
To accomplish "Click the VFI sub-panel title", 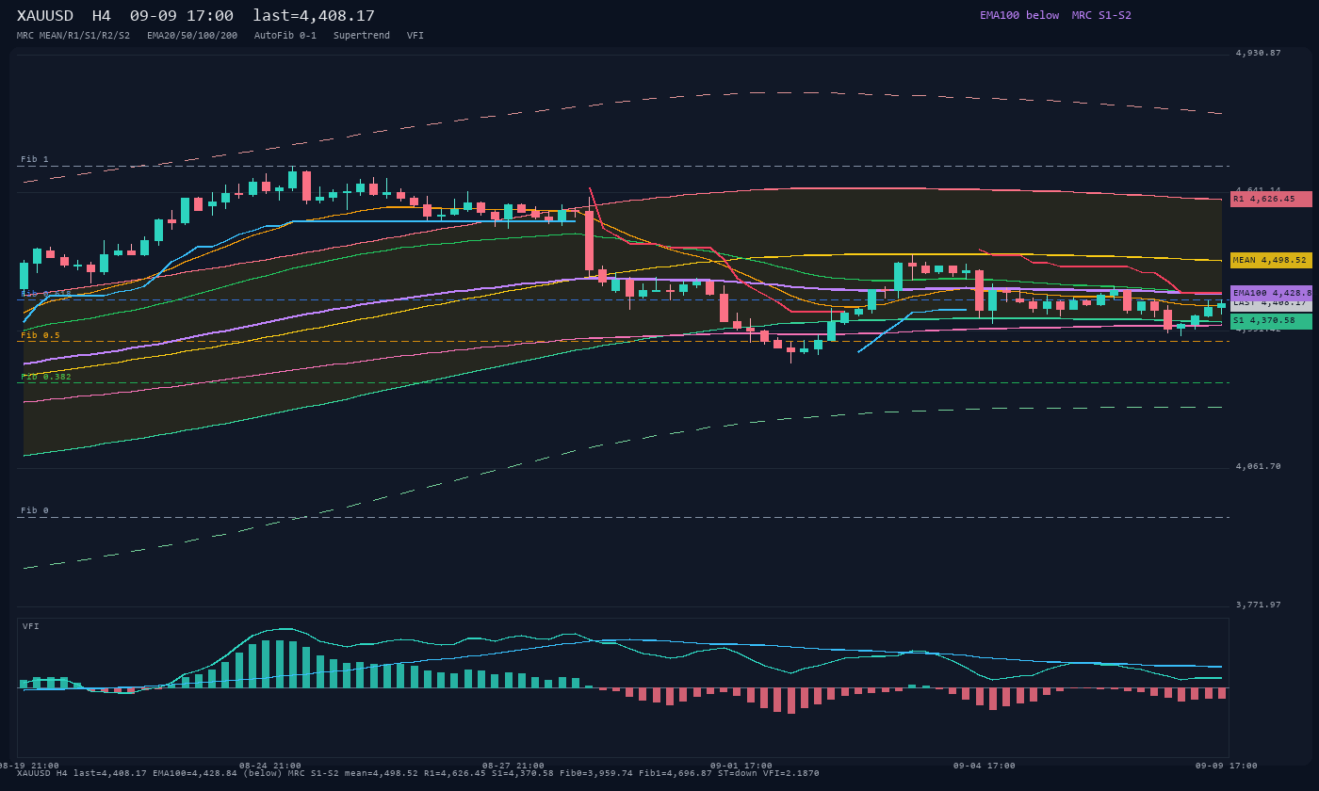I will [31, 626].
